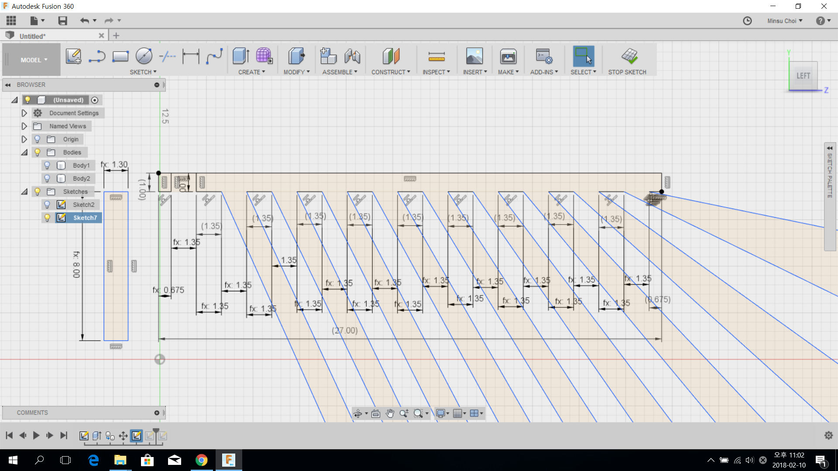
Task: Toggle visibility bulb of Unsaved root component
Action: (27, 100)
